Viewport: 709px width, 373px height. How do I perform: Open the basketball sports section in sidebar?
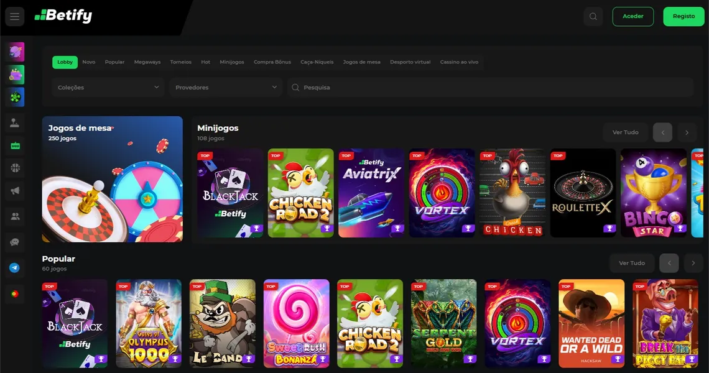pyautogui.click(x=15, y=168)
